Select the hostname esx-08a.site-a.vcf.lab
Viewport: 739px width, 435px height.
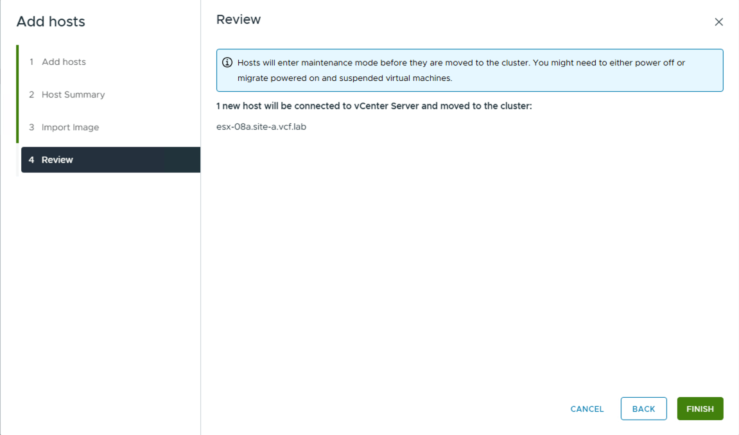point(261,126)
